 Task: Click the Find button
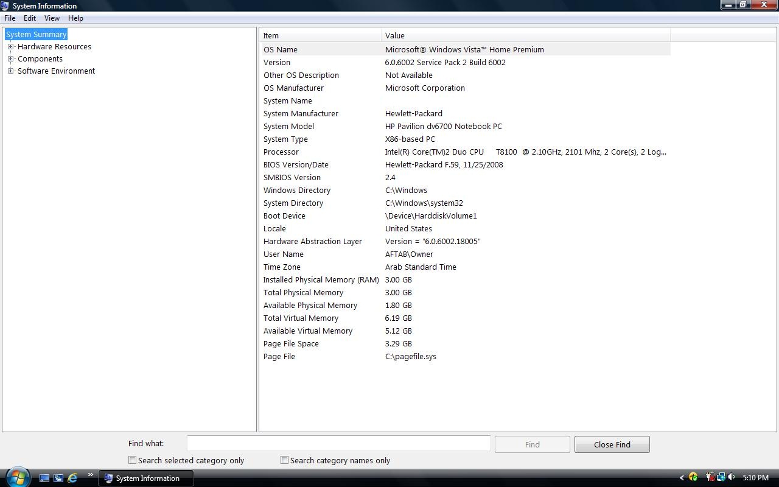click(533, 444)
